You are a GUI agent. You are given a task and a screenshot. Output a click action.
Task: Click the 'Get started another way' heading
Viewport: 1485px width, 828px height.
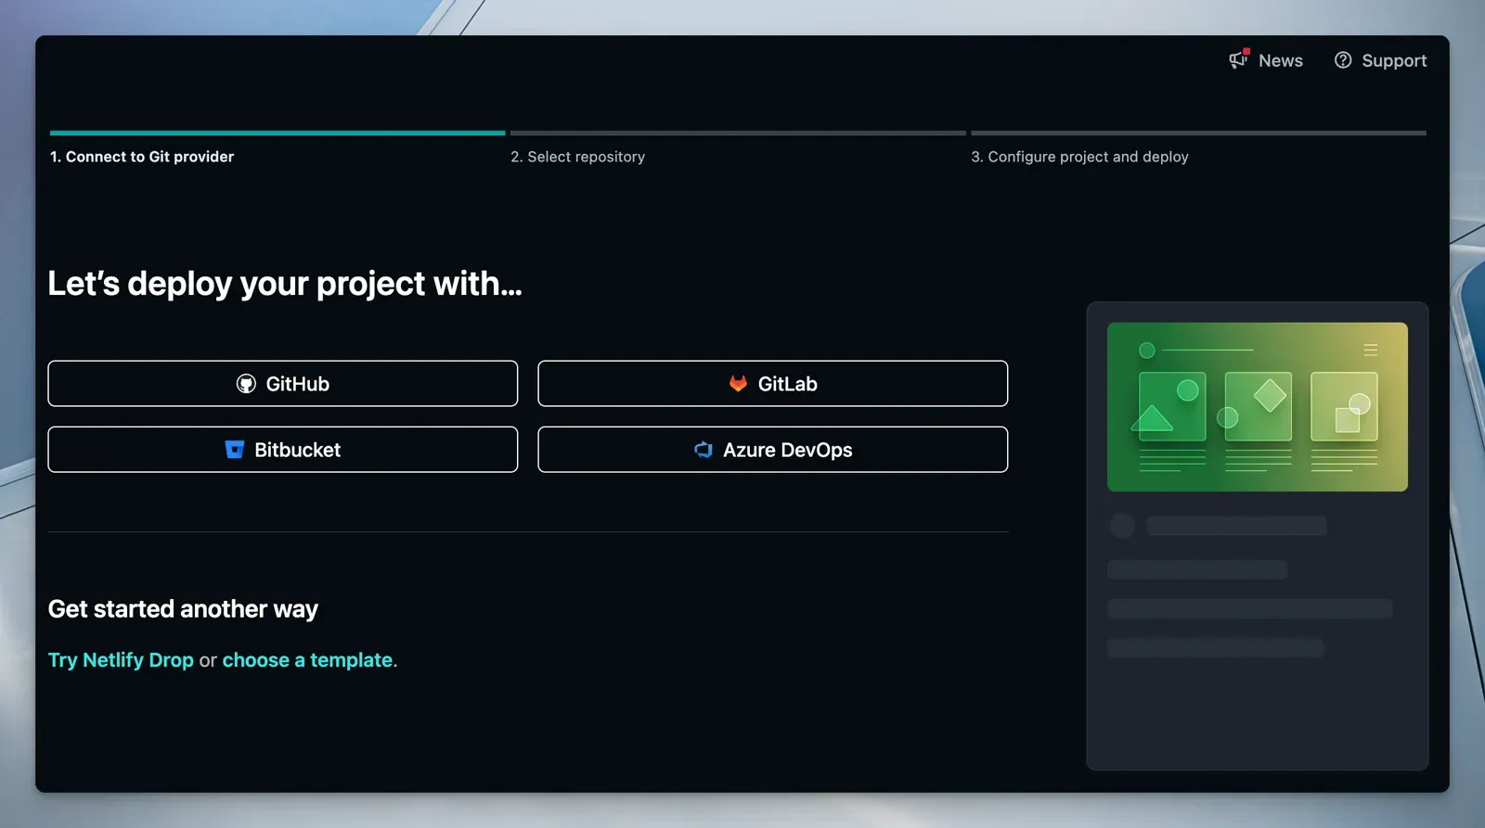click(183, 609)
